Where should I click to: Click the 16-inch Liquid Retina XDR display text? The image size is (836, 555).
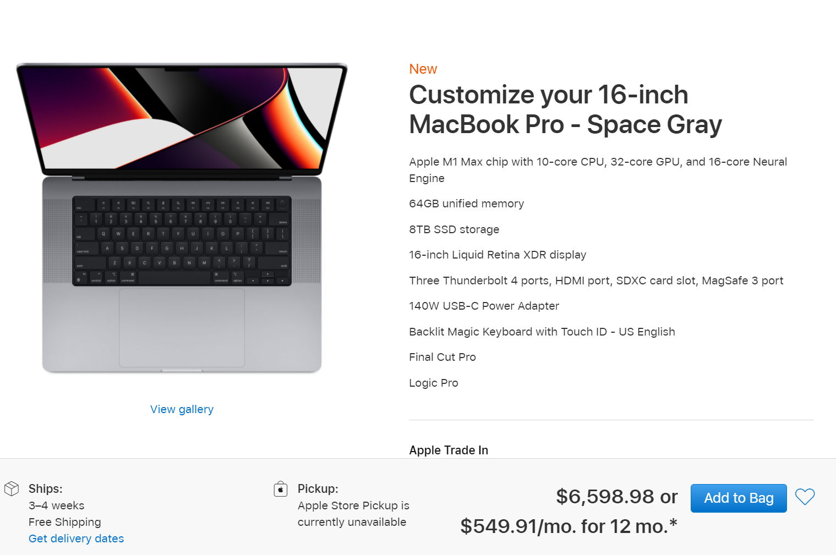498,255
